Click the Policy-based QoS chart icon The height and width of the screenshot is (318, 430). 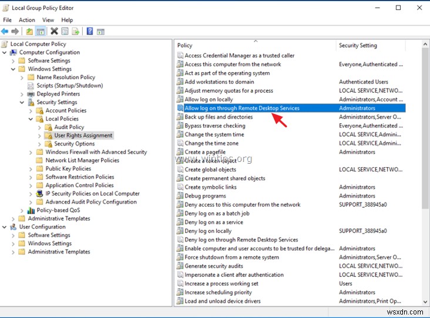click(x=31, y=211)
